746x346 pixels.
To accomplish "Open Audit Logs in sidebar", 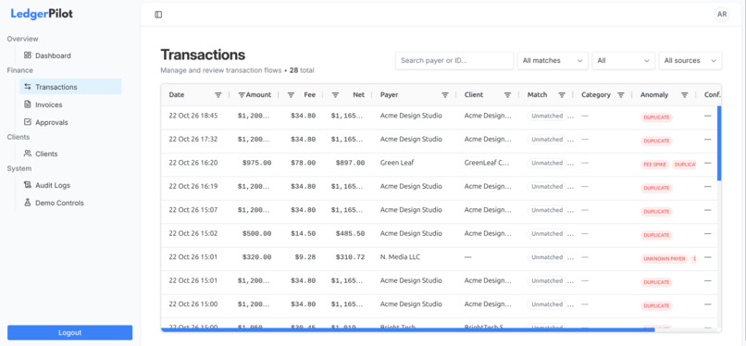I will [70, 185].
